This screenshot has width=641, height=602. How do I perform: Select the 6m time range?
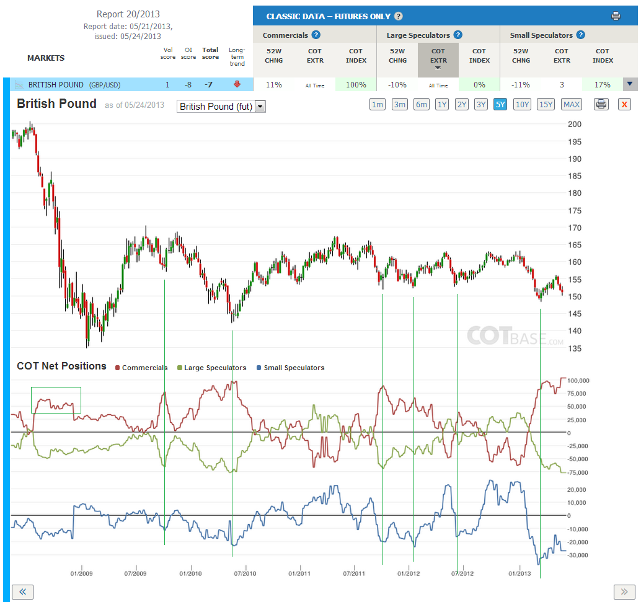(422, 104)
